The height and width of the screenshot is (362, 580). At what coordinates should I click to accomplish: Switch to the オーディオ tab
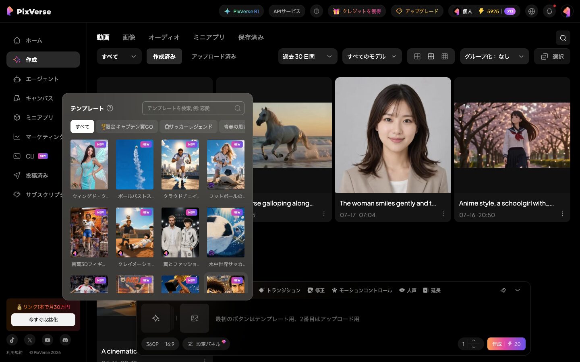tap(164, 37)
